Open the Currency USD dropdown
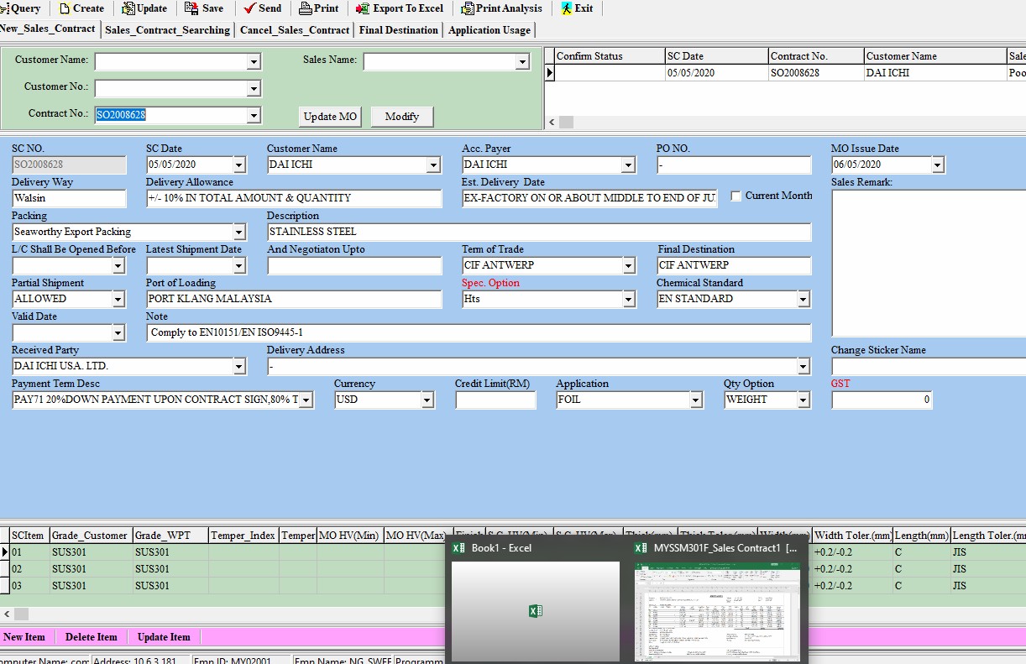Screen dimensions: 1026x664 [x=427, y=400]
